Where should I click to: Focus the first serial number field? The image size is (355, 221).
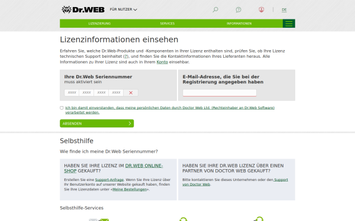[72, 93]
